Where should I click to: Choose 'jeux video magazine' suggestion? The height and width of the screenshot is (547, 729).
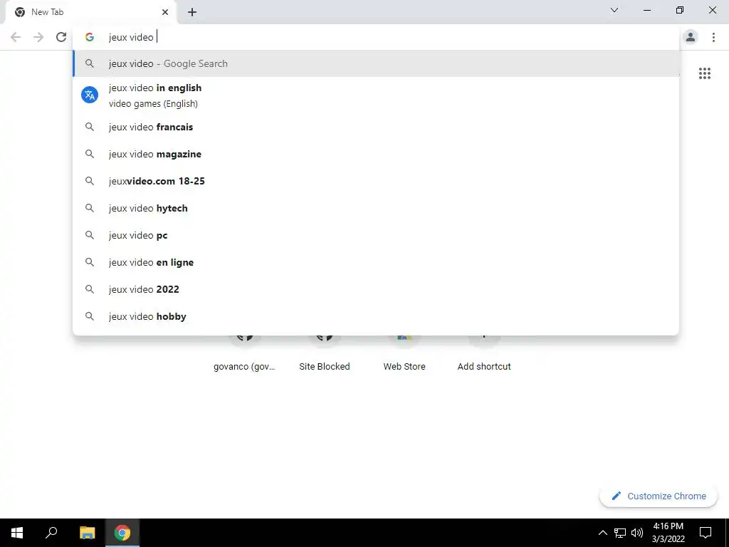point(376,154)
